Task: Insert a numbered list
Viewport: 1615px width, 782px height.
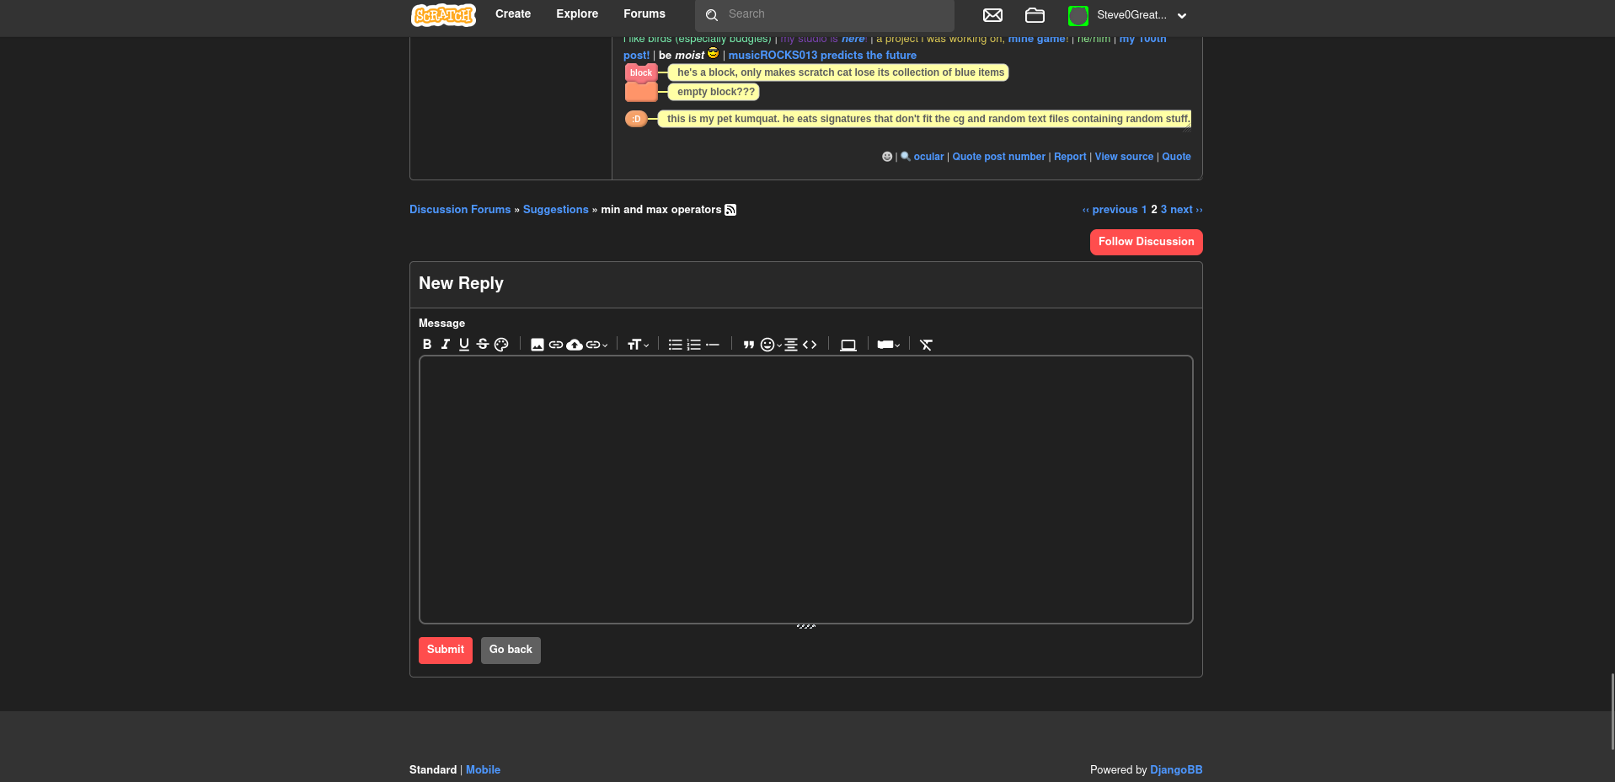Action: tap(694, 345)
